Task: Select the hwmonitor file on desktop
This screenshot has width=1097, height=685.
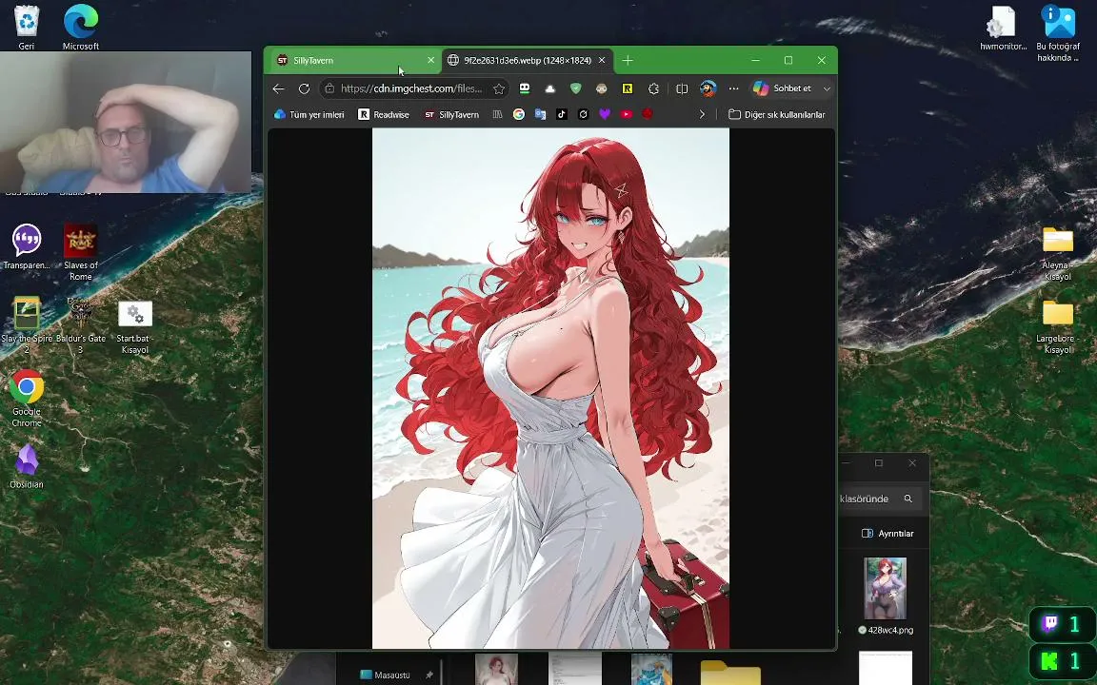Action: (1003, 28)
